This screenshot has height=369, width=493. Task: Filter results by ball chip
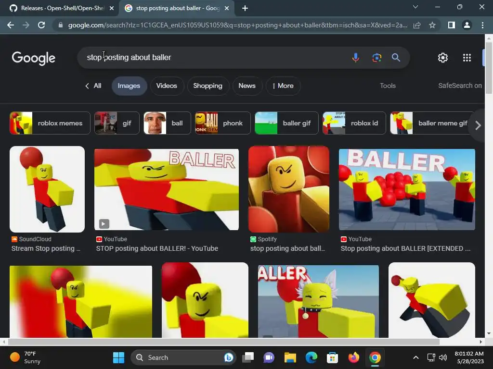[x=167, y=123]
